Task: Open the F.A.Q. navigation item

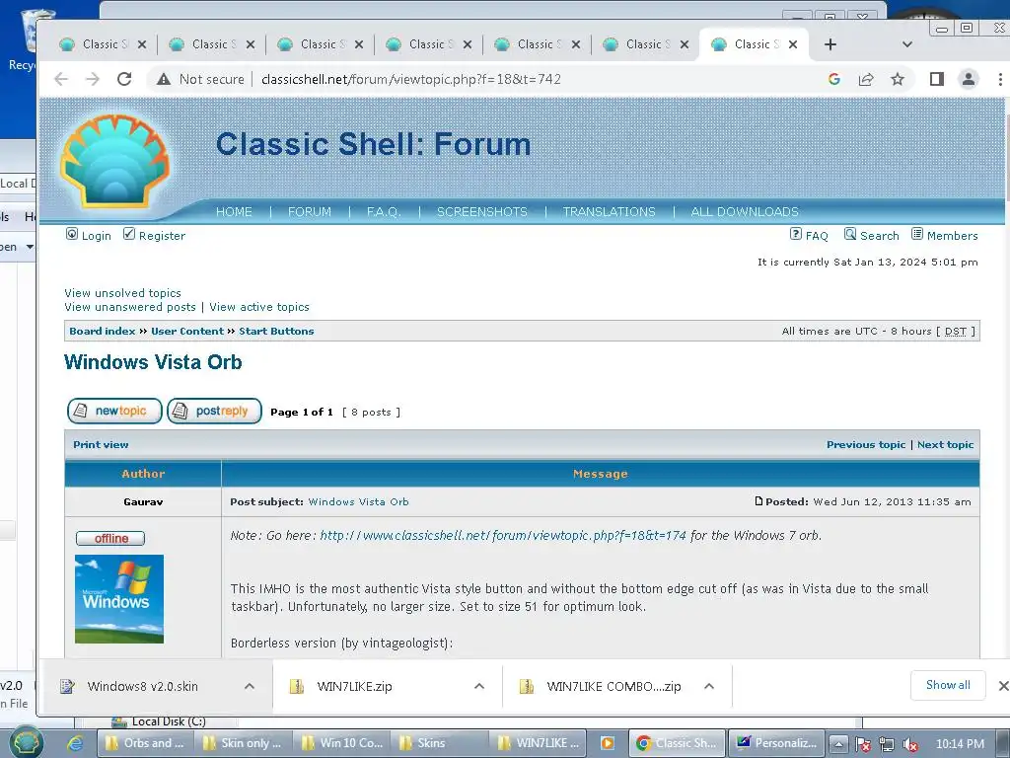Action: point(384,211)
